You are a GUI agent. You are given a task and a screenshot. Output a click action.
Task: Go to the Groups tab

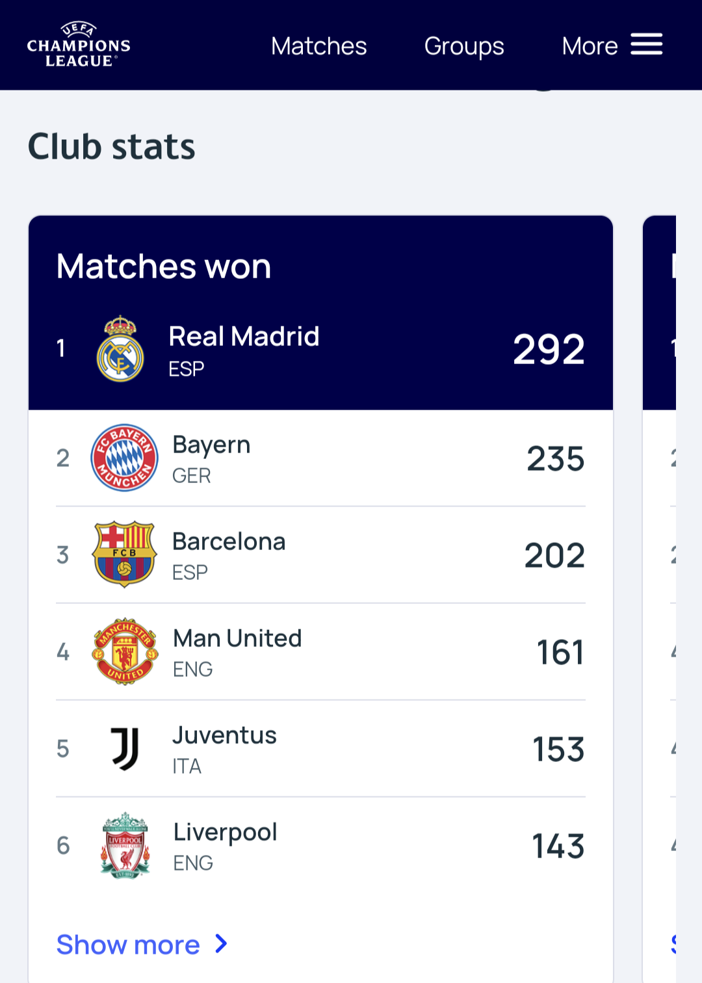[x=464, y=46]
